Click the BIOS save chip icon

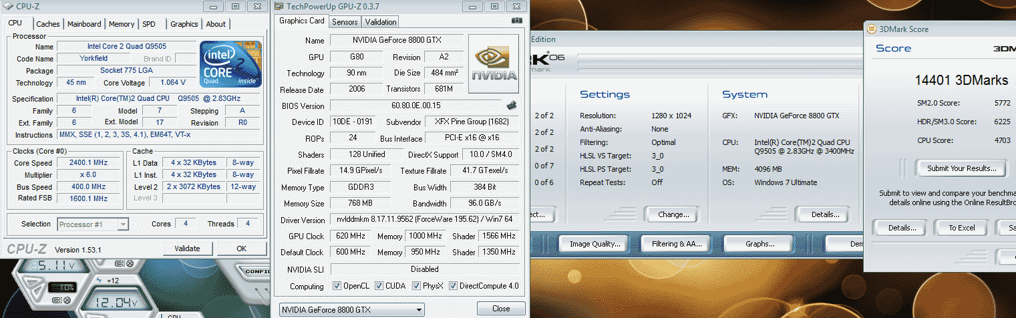click(x=512, y=105)
